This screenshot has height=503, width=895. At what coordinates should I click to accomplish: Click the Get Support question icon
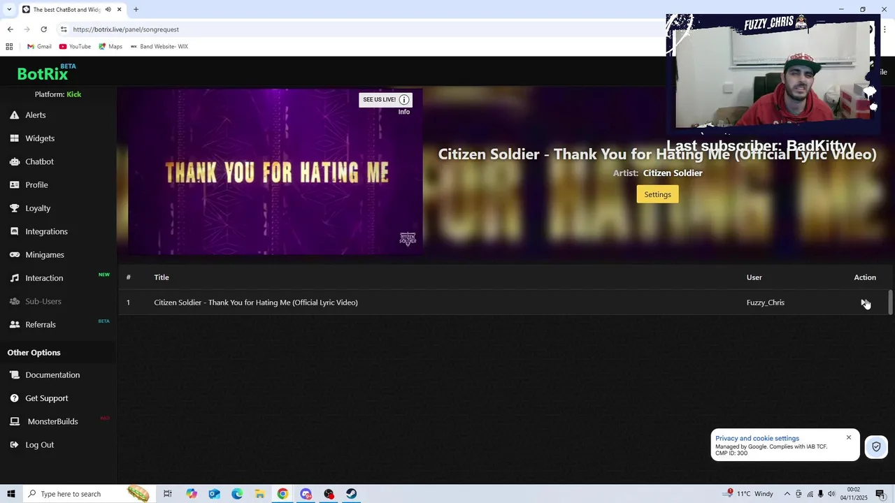tap(14, 398)
